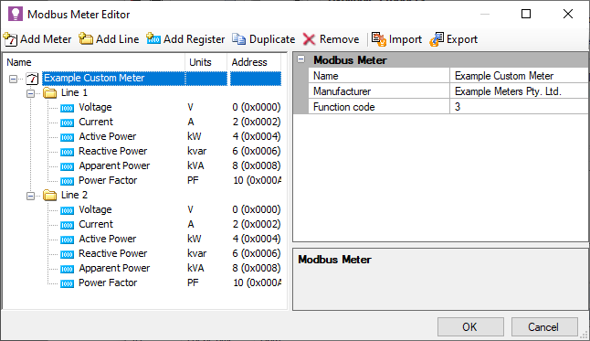Click address 4 (0x0004) under Line 1
This screenshot has width=590, height=341.
click(x=257, y=136)
